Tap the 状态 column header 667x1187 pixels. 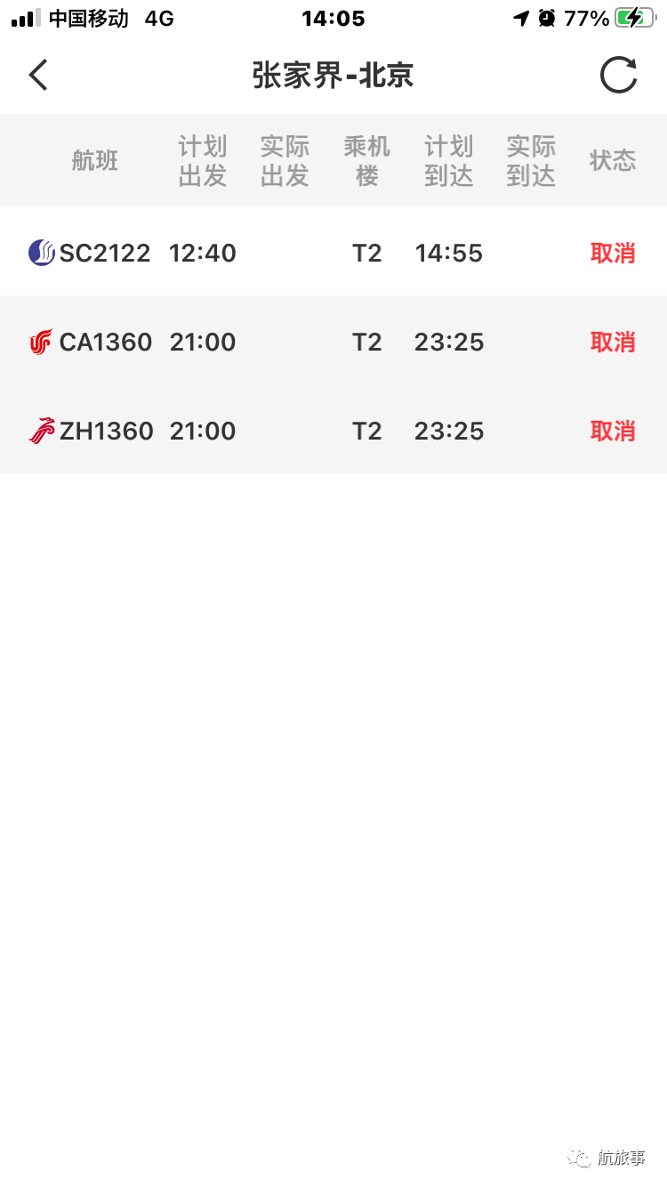pos(613,161)
